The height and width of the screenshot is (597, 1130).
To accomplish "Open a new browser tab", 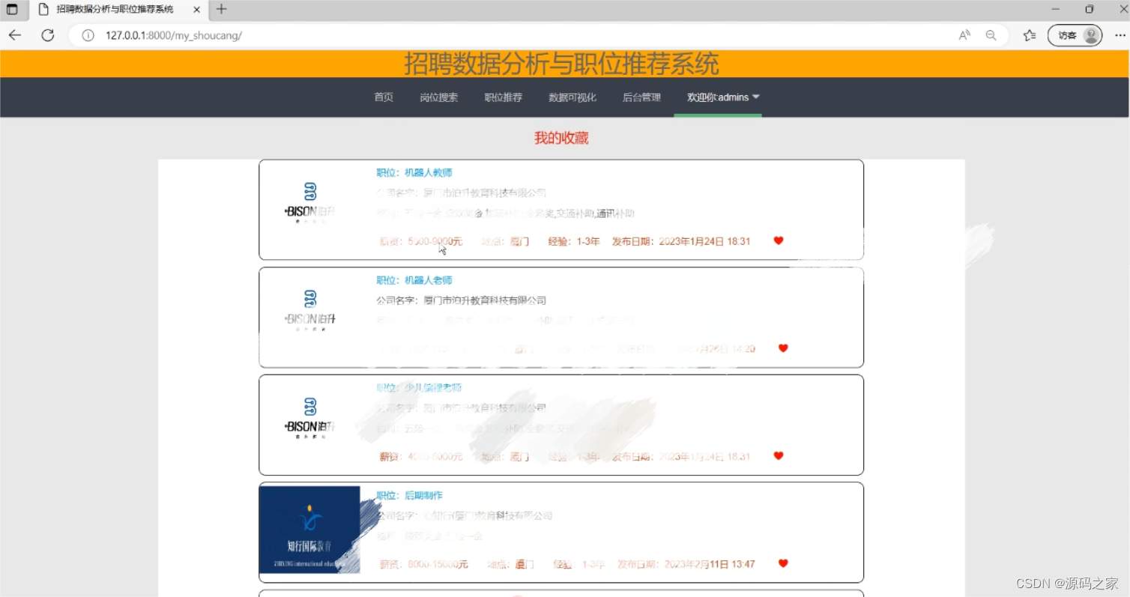I will (x=221, y=9).
